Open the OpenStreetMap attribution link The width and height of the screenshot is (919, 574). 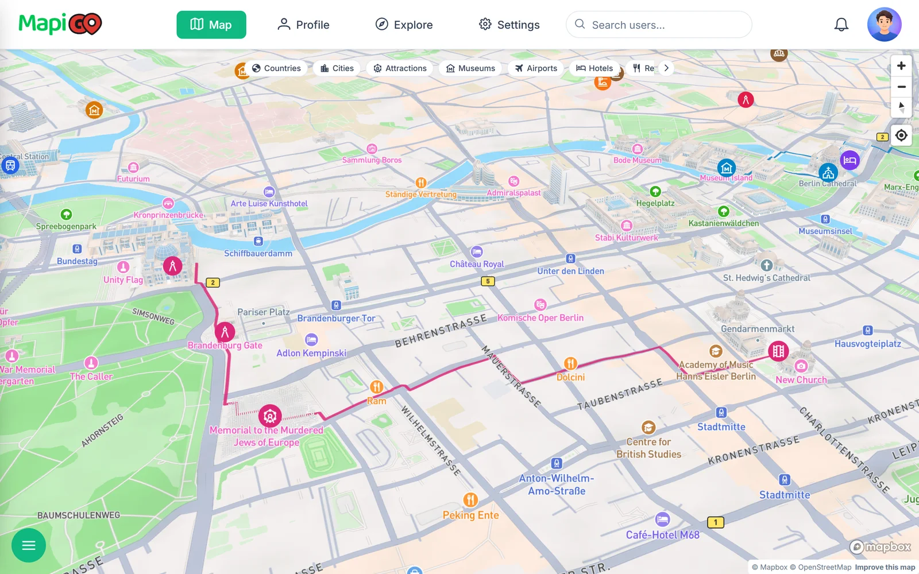tap(820, 567)
